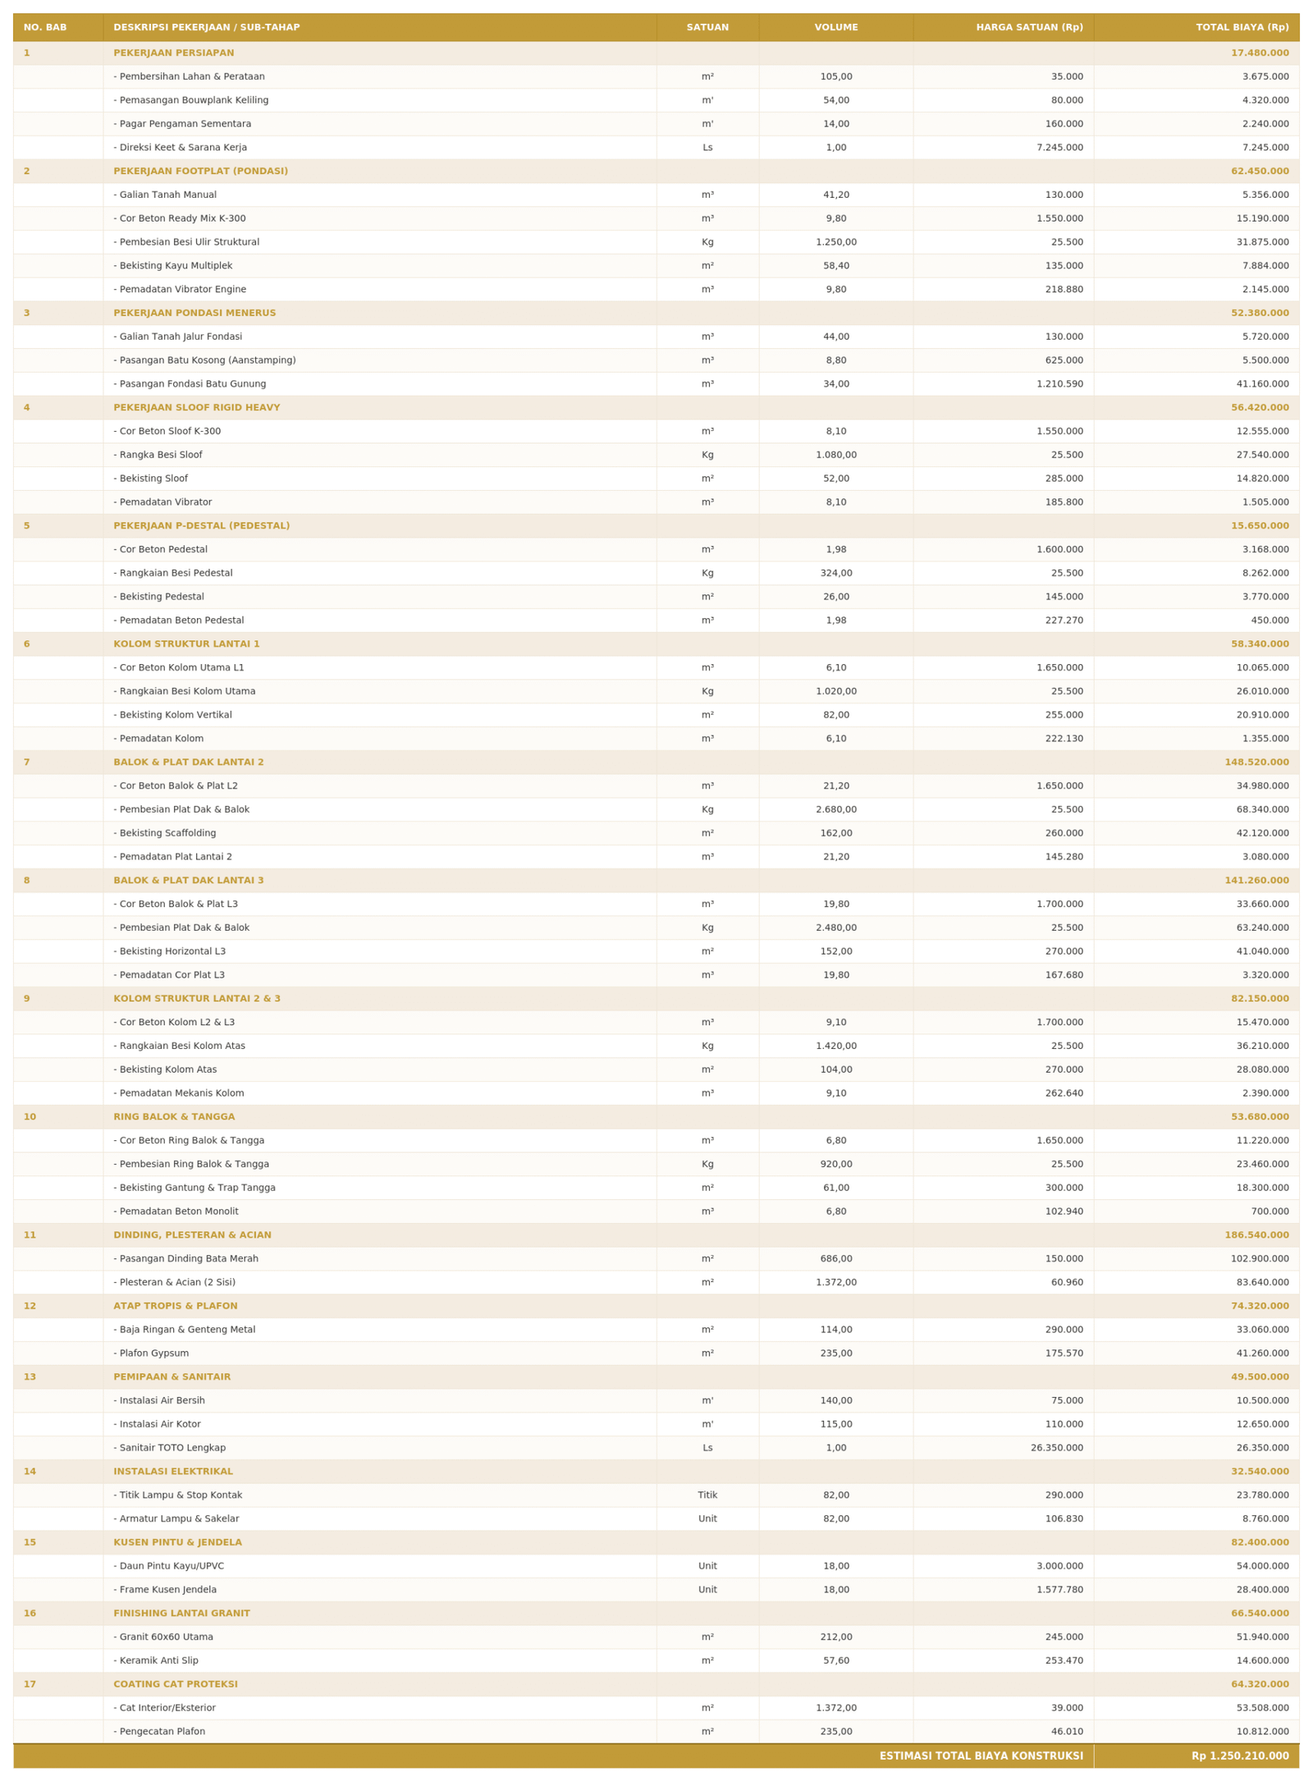
Task: Click the Cor Beton Ready Mix K-300 row
Action: (656, 218)
